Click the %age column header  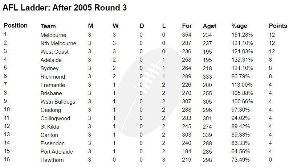239,26
